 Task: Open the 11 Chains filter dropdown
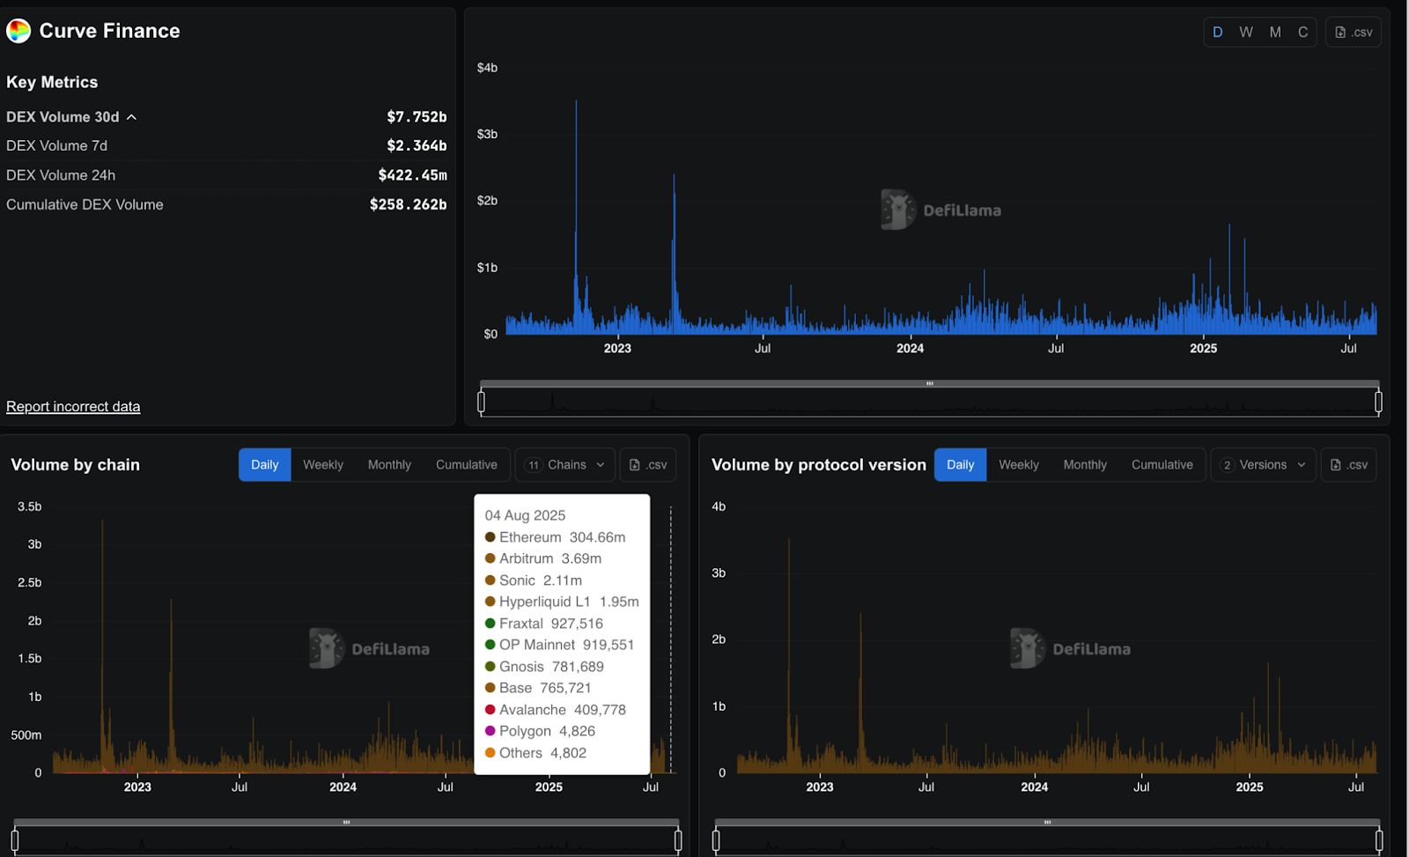[564, 464]
